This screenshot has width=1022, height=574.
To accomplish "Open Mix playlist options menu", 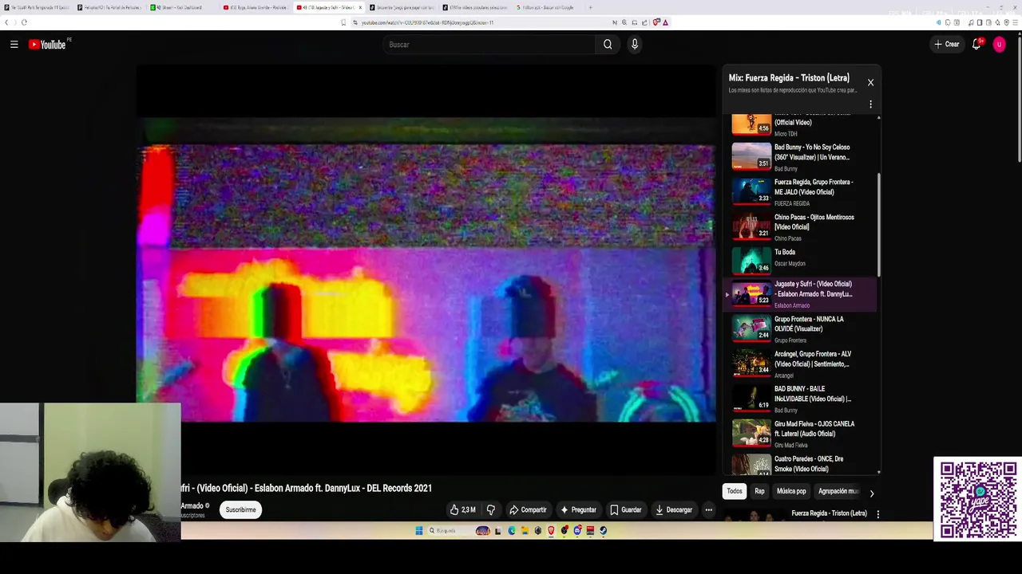I will pos(870,104).
